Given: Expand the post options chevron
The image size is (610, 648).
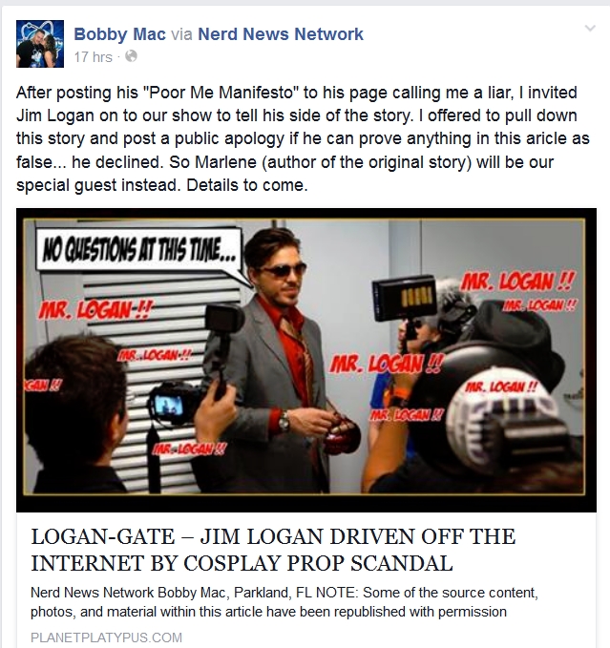Looking at the screenshot, I should pos(590,28).
